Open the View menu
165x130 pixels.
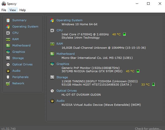tap(13, 10)
